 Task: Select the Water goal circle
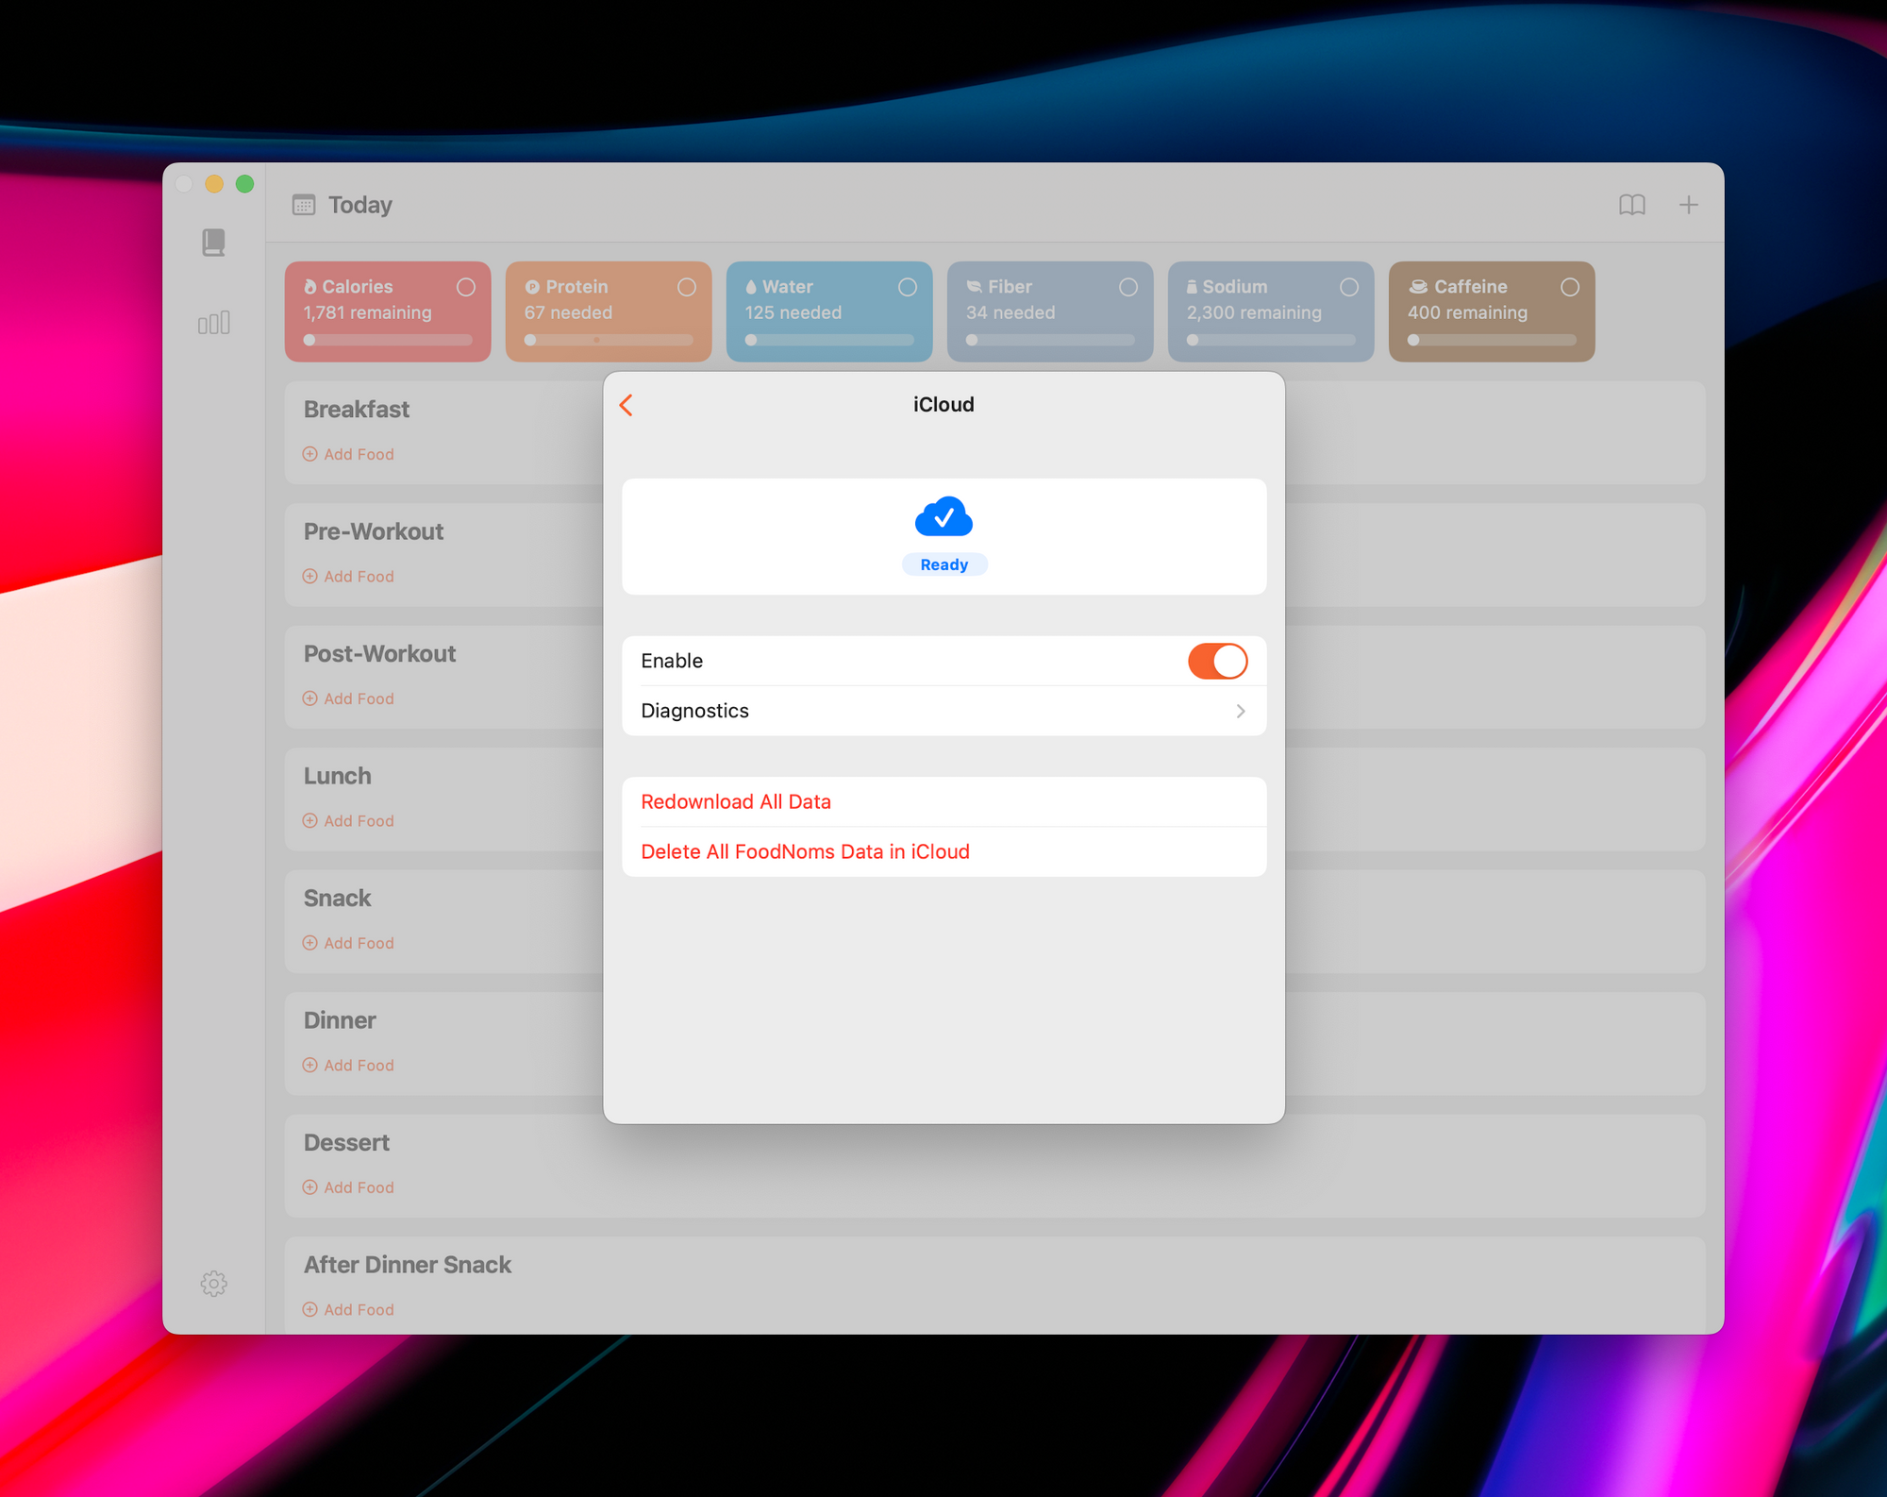point(908,287)
